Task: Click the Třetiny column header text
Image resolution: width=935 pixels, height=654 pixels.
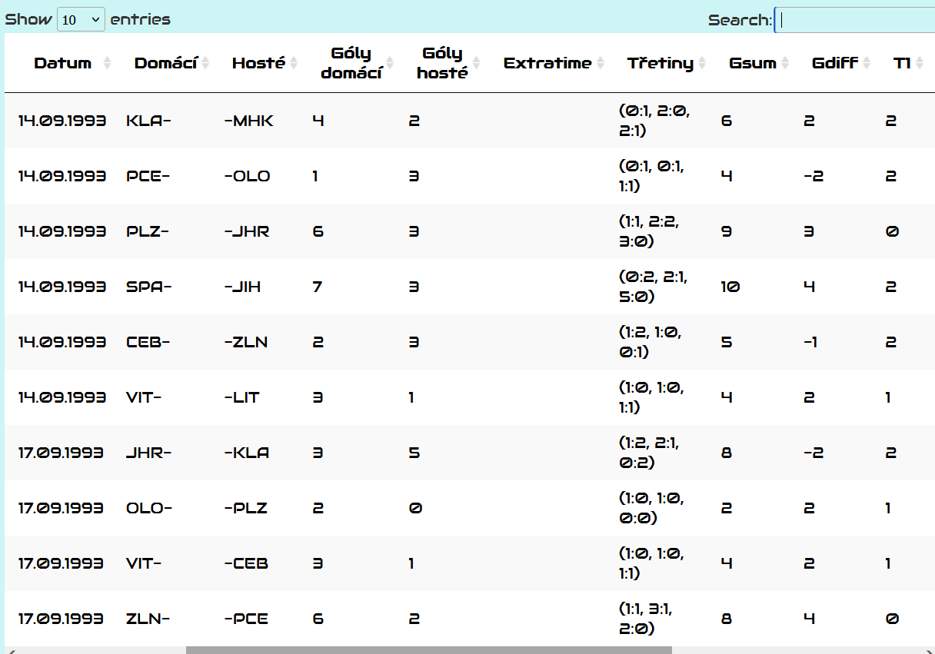Action: 660,64
